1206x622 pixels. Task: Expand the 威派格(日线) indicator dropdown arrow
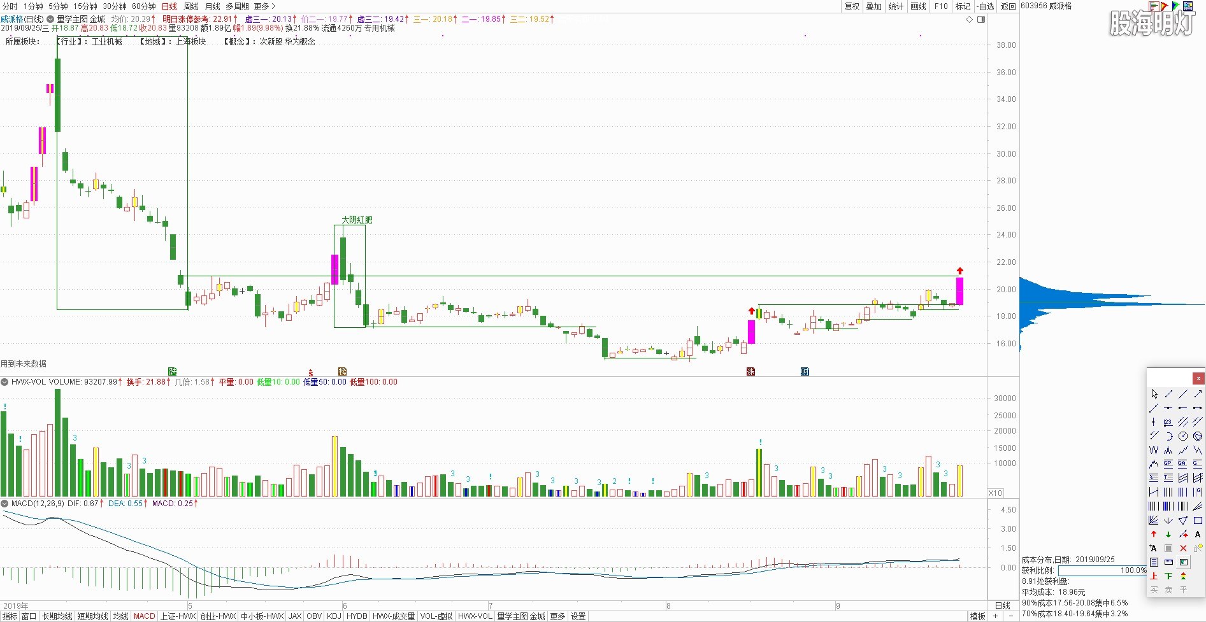[x=50, y=19]
